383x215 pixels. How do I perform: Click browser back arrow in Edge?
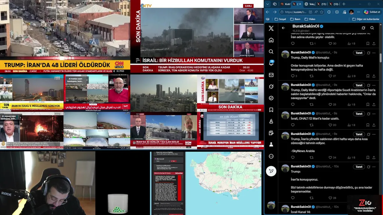click(x=268, y=12)
